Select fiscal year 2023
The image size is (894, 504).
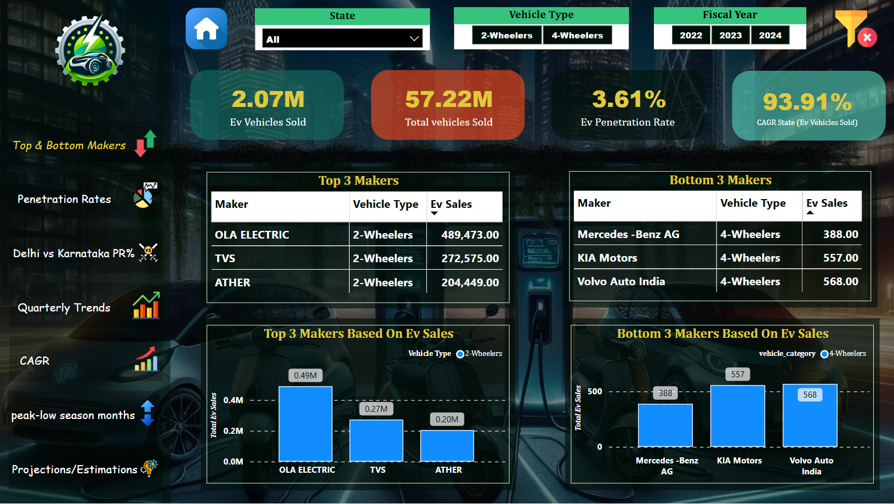tap(731, 36)
